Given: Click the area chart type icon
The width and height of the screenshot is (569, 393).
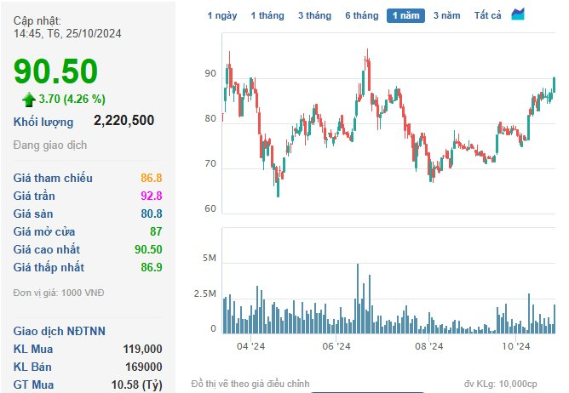Looking at the screenshot, I should (518, 14).
